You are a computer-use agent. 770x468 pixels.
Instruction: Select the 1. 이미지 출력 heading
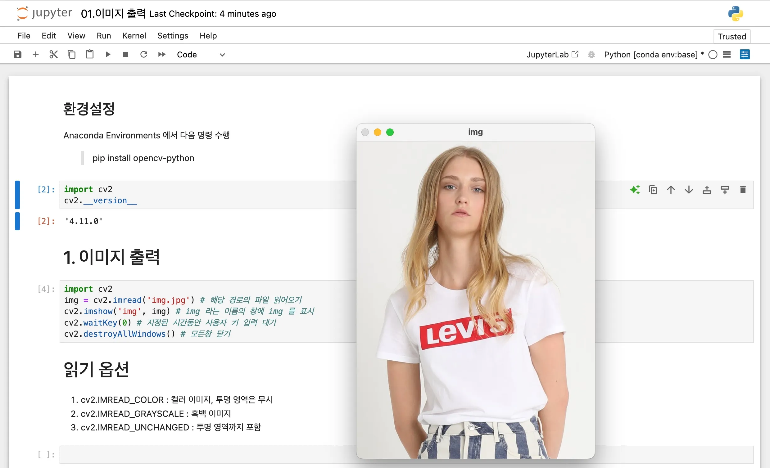pyautogui.click(x=111, y=257)
